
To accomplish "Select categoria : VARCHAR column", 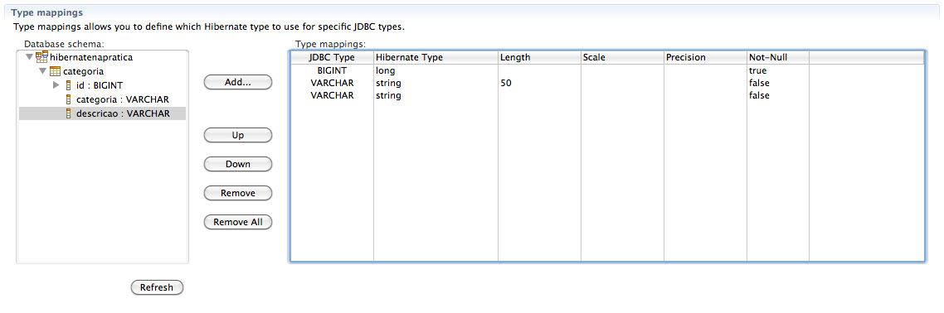I will click(x=123, y=99).
